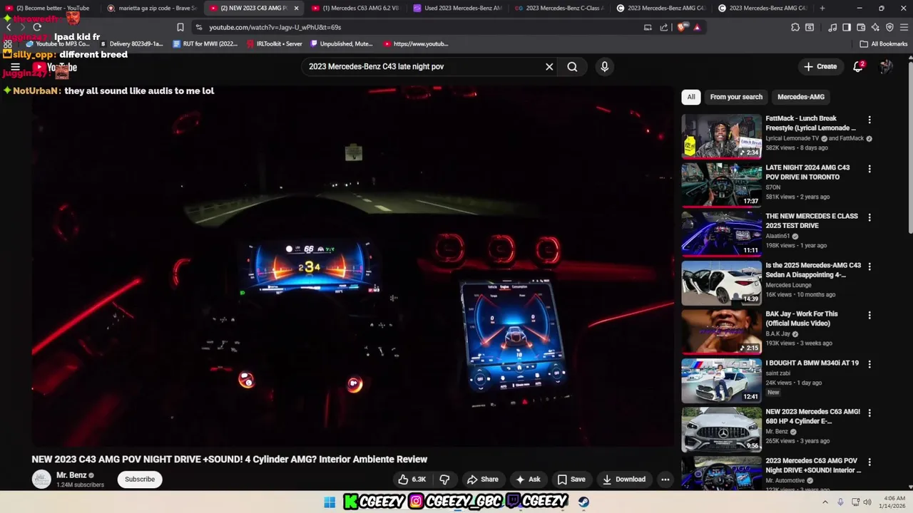Click the Download button
The image size is (913, 513).
pyautogui.click(x=624, y=480)
